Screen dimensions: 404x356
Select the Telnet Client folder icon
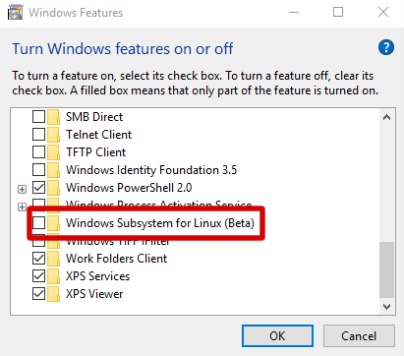pyautogui.click(x=53, y=135)
